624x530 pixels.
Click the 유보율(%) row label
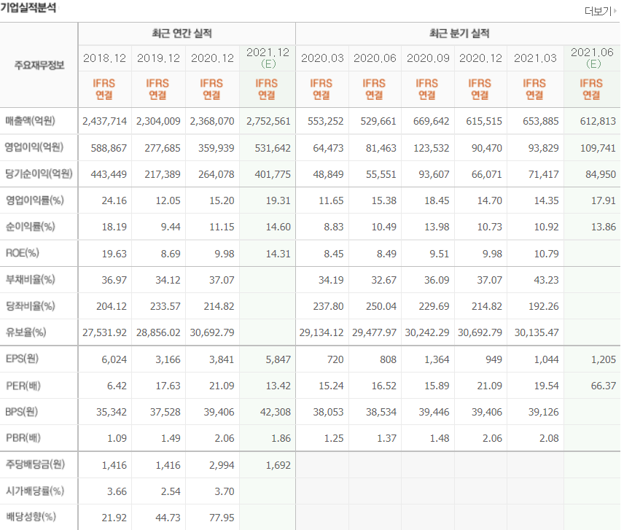click(26, 332)
